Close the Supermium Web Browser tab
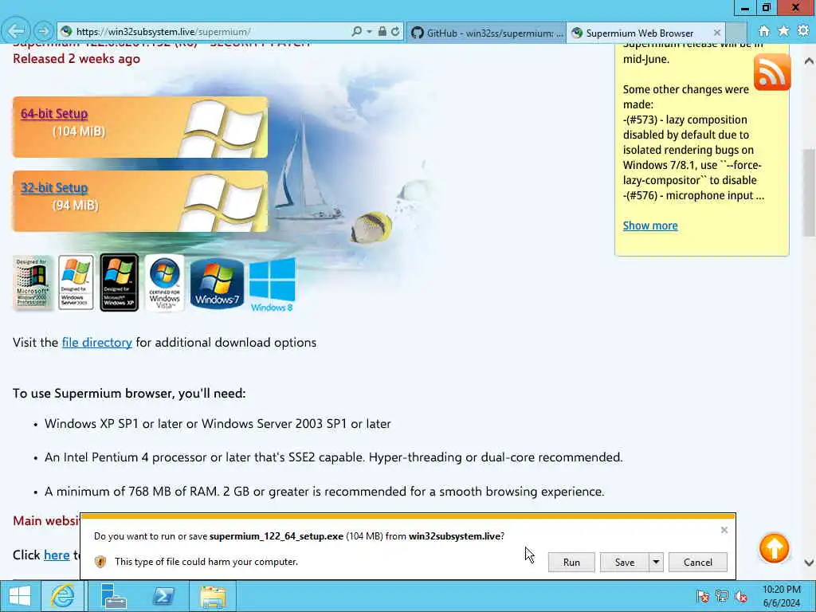Viewport: 816px width, 612px height. tap(716, 33)
